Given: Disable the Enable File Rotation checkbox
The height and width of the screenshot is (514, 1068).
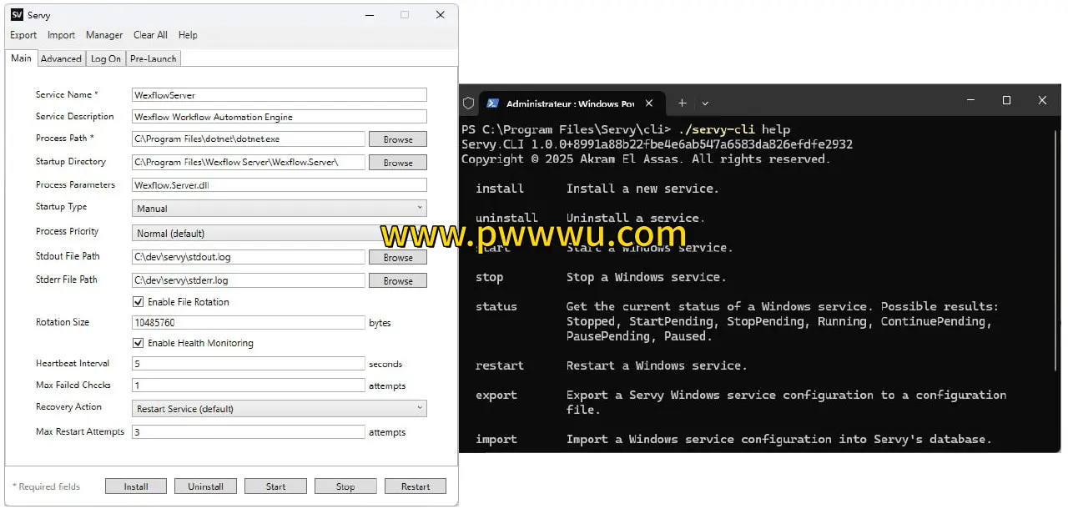Looking at the screenshot, I should tap(139, 302).
